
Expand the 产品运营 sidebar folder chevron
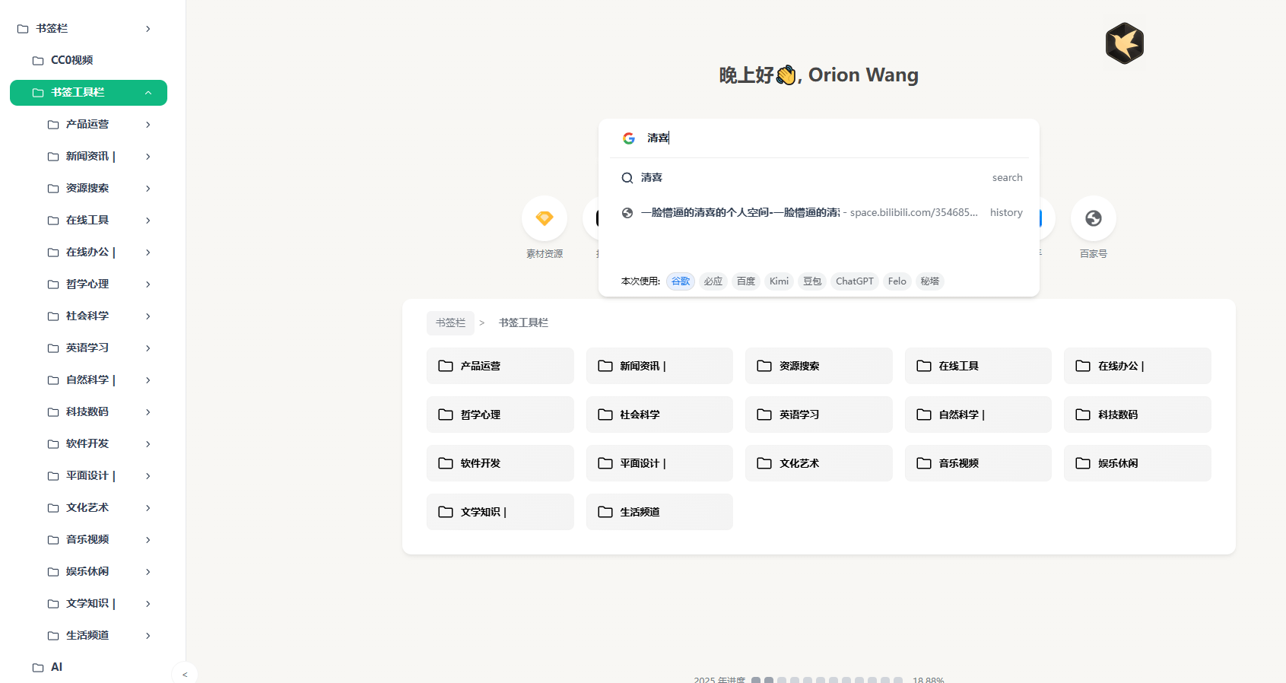(x=148, y=125)
